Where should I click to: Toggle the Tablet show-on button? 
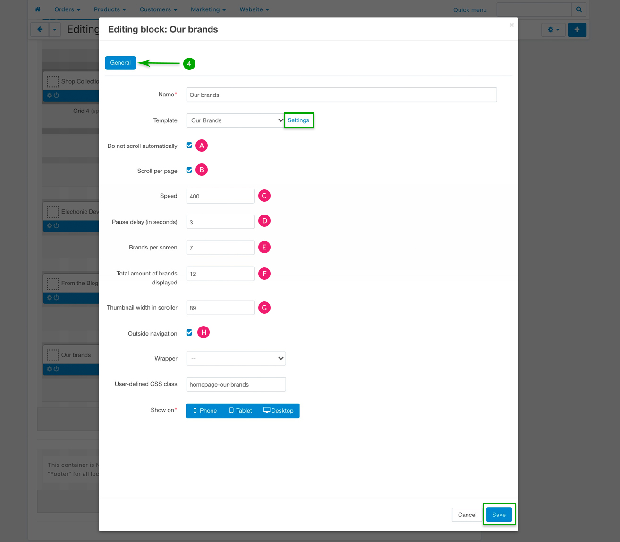(x=241, y=411)
